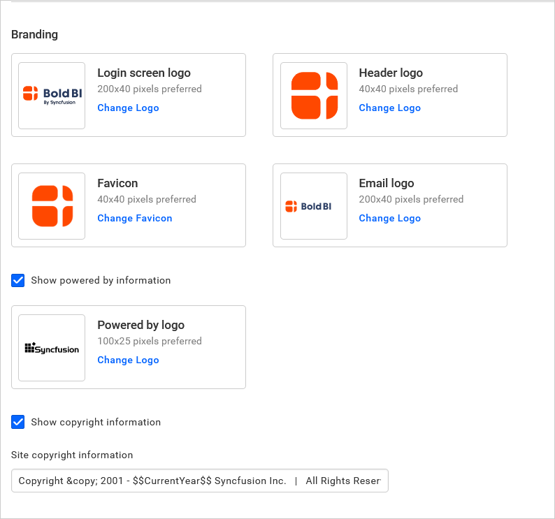
Task: Click the Header logo title text
Action: tap(391, 73)
